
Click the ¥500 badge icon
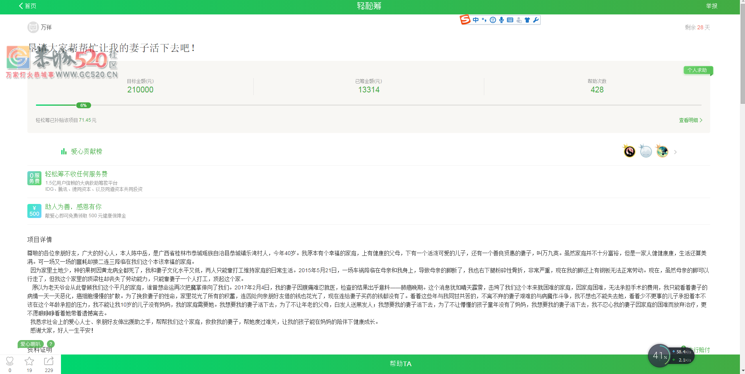pos(34,211)
